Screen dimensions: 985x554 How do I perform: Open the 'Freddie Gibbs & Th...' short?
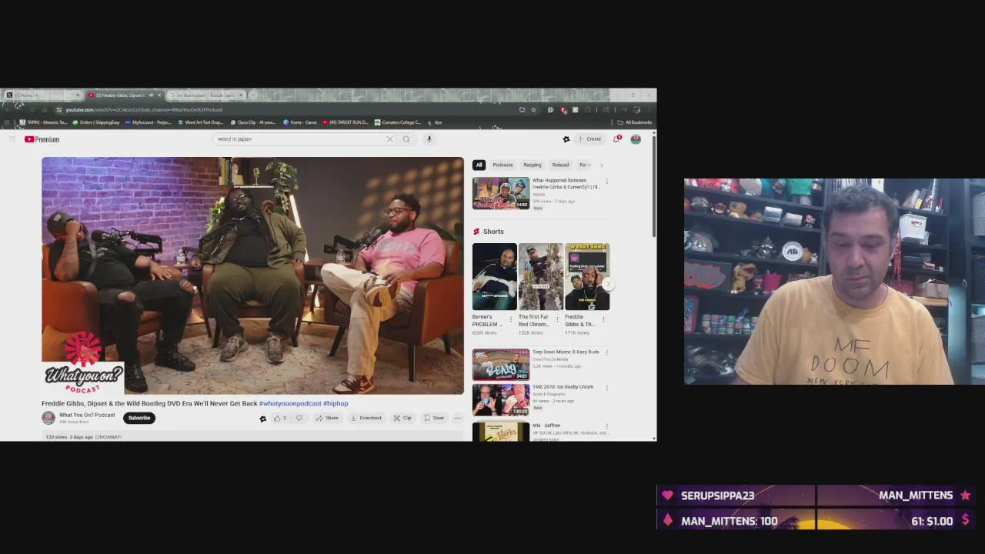click(x=586, y=276)
